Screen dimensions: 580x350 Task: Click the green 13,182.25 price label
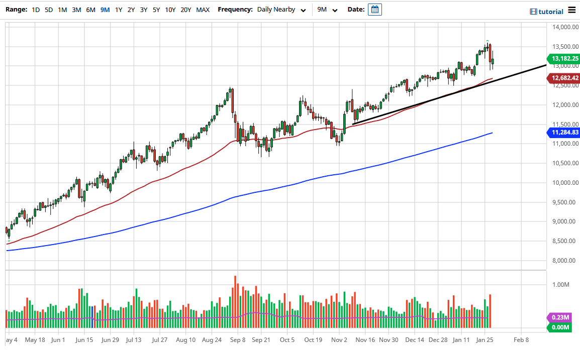click(563, 59)
